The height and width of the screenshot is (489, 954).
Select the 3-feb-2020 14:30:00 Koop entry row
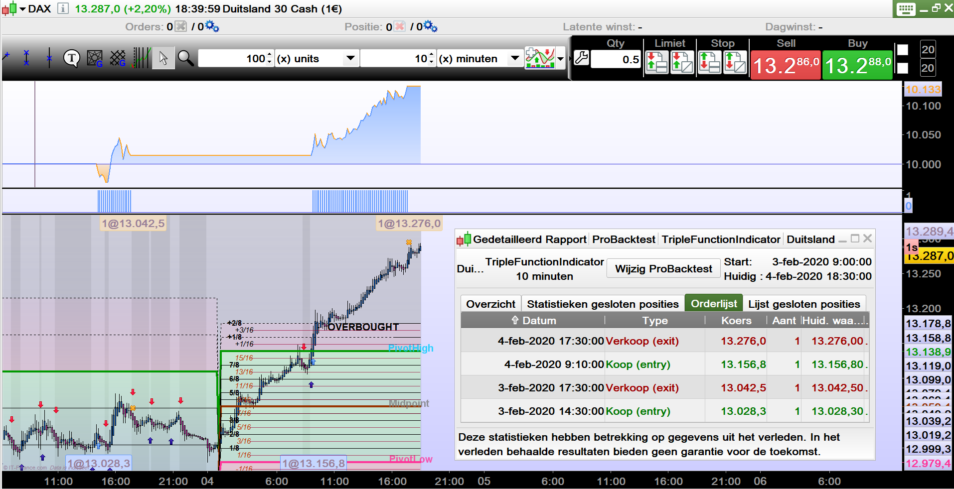tap(665, 411)
